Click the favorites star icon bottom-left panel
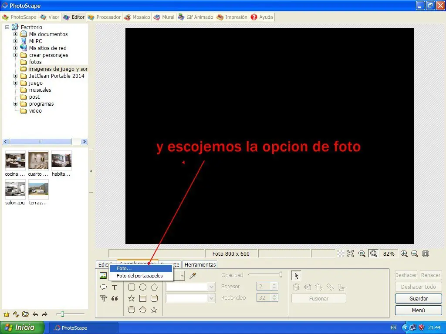446x334 pixels. click(6, 314)
